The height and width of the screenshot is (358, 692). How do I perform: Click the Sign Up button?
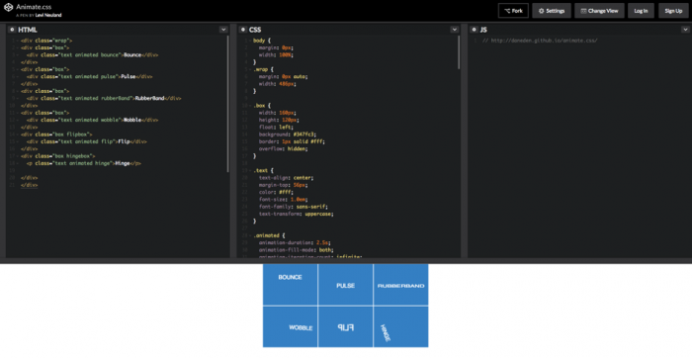tap(673, 11)
